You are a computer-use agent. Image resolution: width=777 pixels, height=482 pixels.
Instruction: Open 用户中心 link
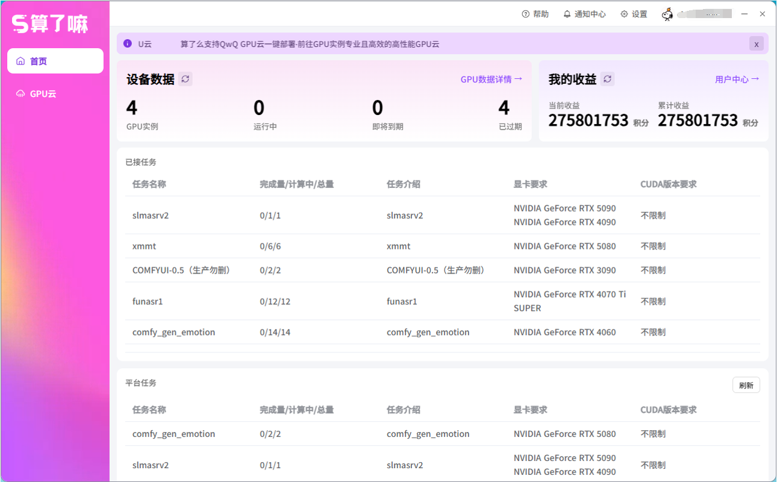737,79
